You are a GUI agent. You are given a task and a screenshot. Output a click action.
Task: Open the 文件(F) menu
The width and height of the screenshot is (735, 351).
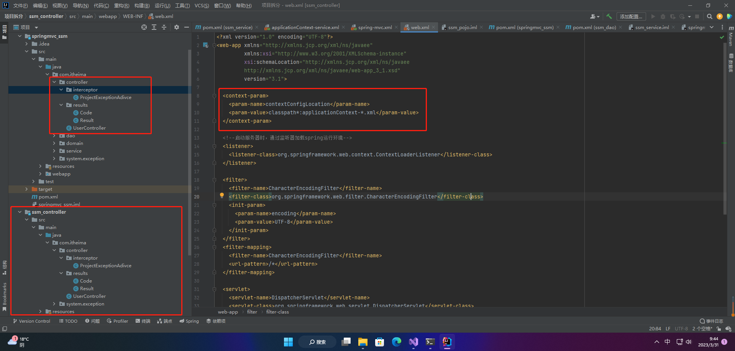20,5
